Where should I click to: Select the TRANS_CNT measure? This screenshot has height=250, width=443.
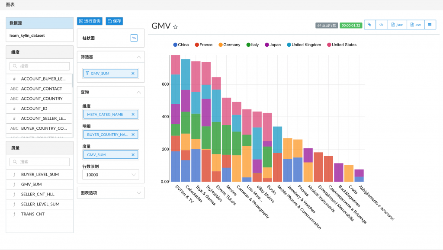33,214
